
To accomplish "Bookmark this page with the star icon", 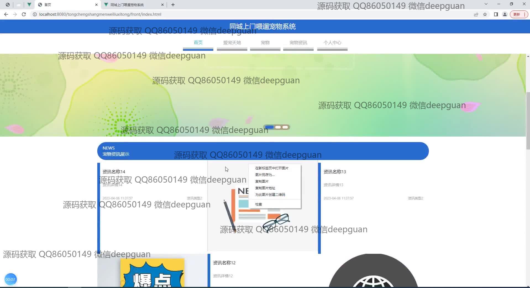I will [x=485, y=14].
